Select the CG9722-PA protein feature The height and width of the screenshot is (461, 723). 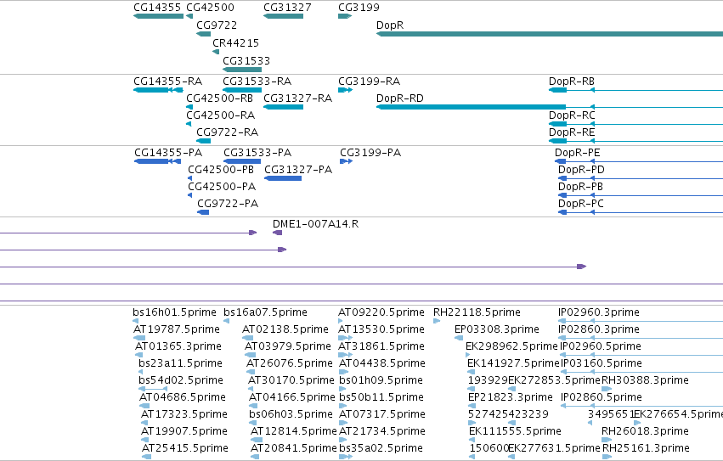pos(203,212)
